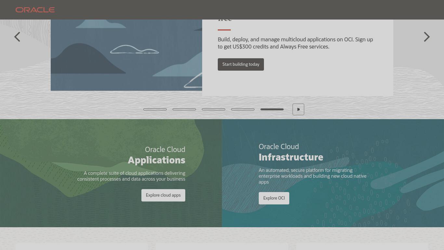
Task: Click the Oracle Cloud Infrastructure heading
Action: point(291,152)
